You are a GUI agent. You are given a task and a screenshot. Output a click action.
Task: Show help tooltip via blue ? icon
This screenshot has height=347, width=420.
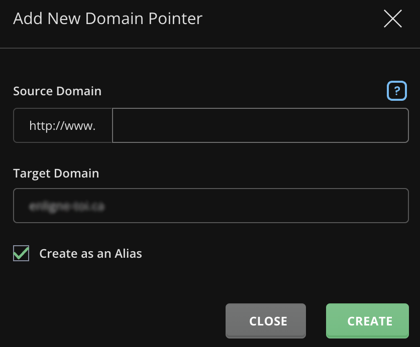pos(396,91)
